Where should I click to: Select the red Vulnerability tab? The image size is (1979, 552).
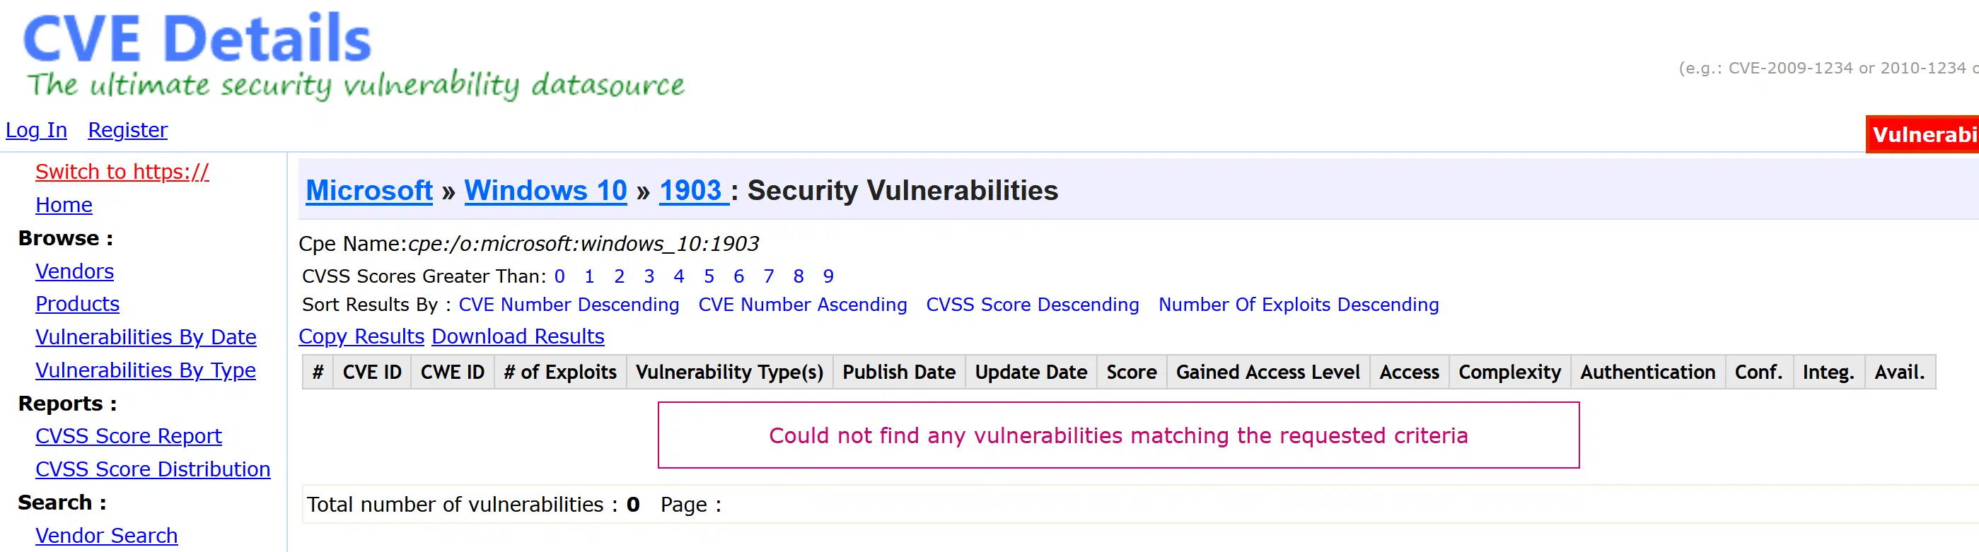coord(1922,134)
